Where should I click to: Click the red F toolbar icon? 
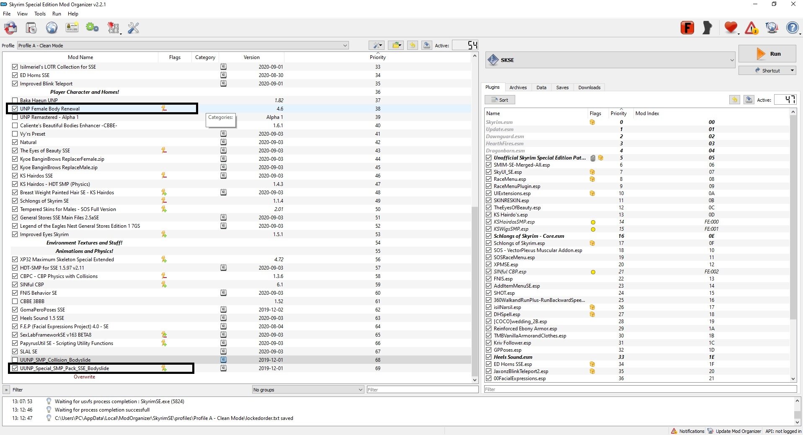pos(687,28)
